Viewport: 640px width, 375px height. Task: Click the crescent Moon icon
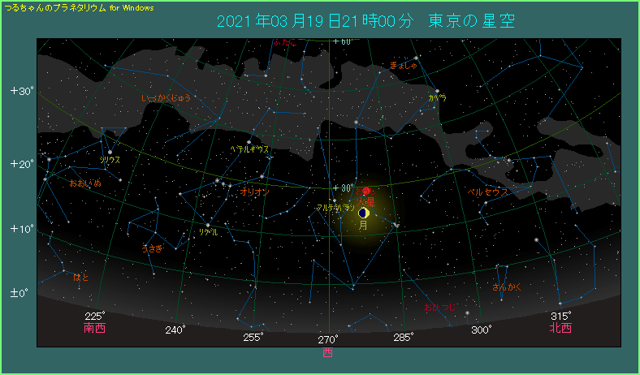click(x=363, y=213)
